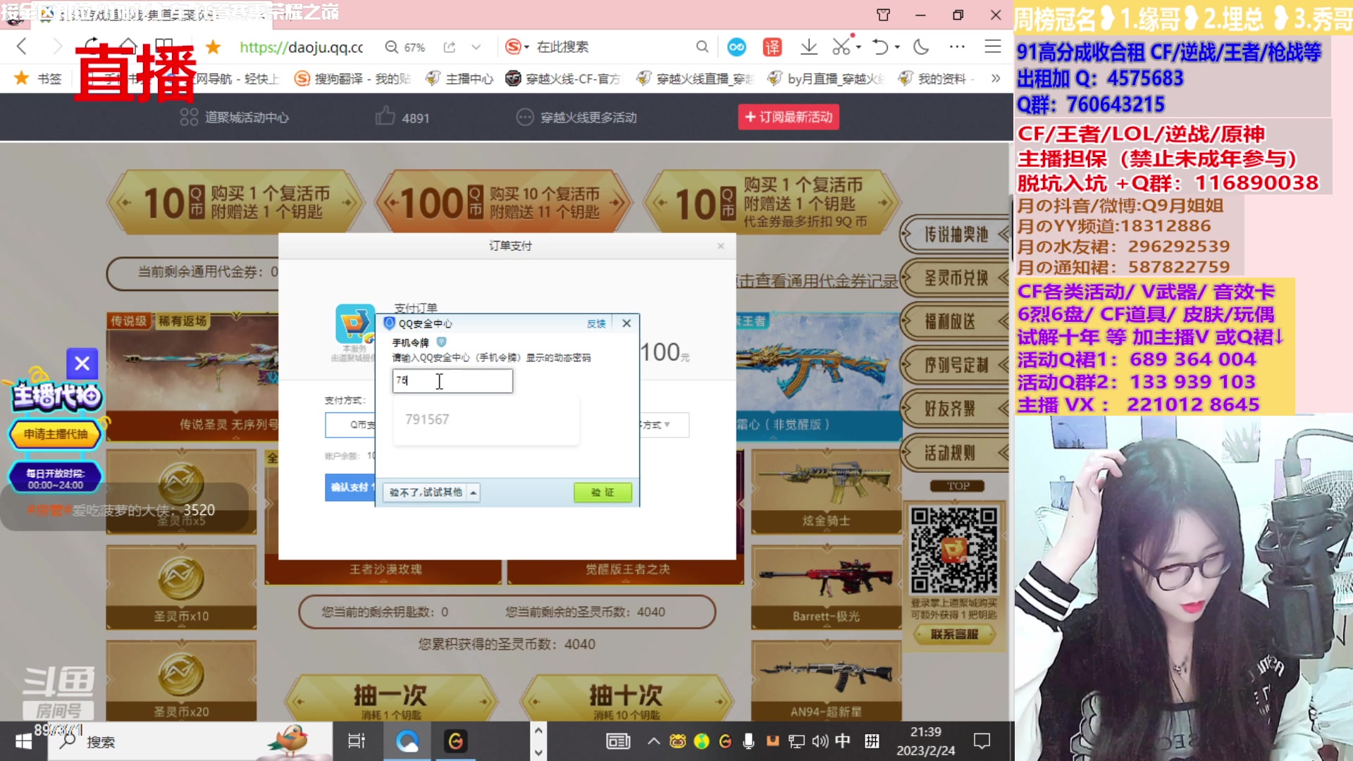
Task: Click the 抽十次 draw button
Action: click(626, 700)
